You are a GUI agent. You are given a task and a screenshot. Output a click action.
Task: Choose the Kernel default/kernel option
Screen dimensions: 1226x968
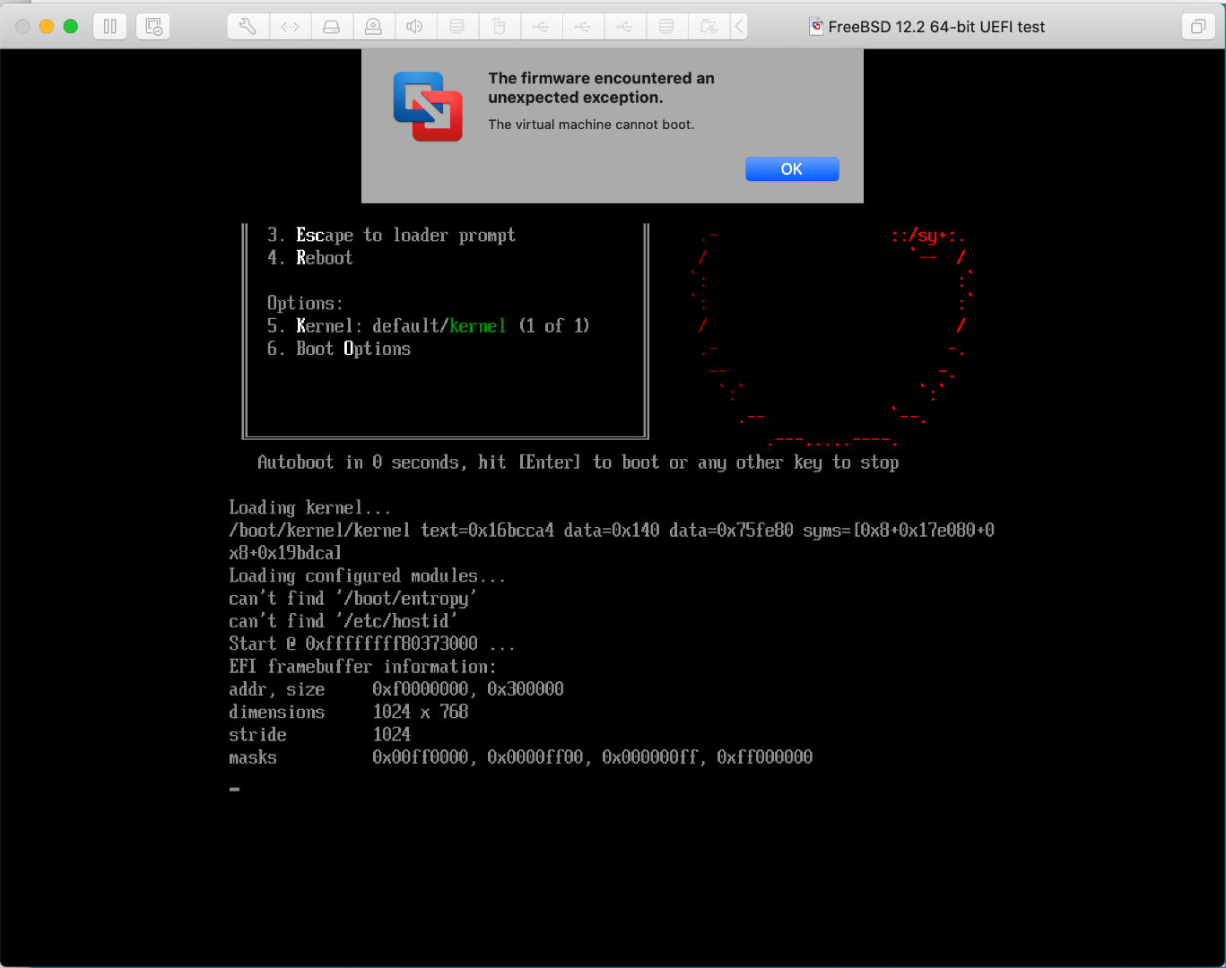click(x=428, y=325)
